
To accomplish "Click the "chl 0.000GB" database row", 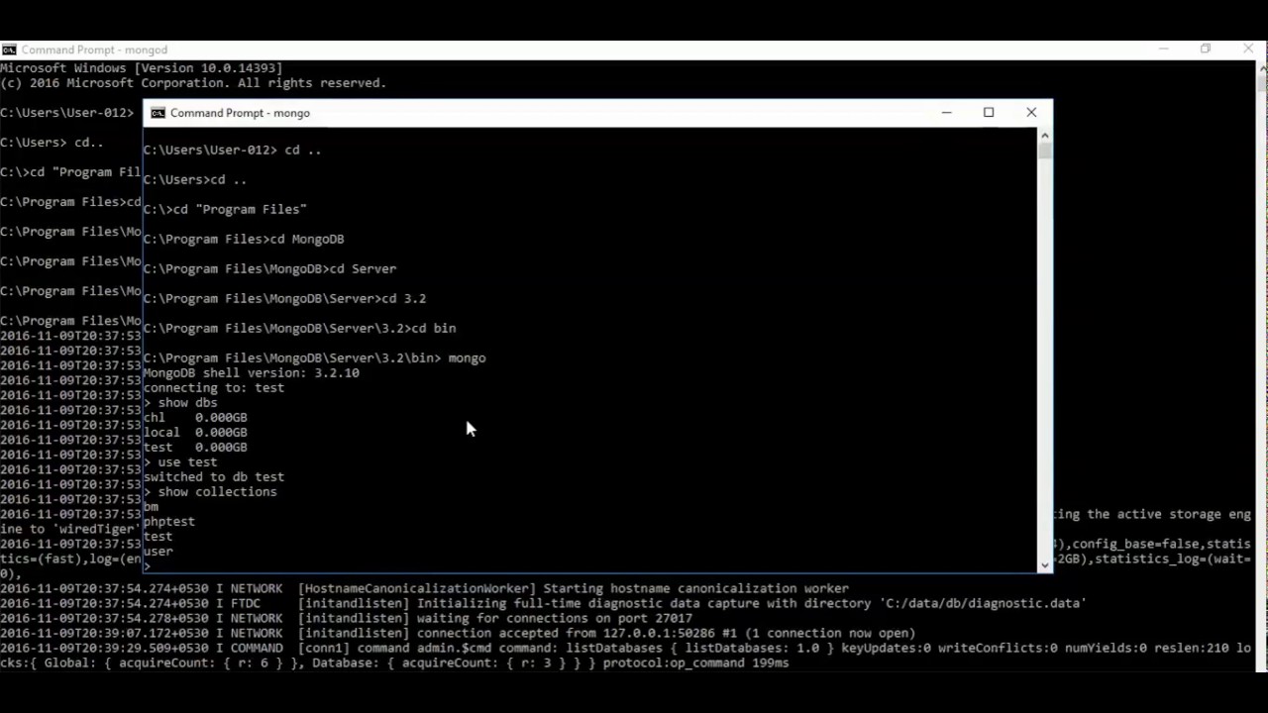I will point(195,418).
